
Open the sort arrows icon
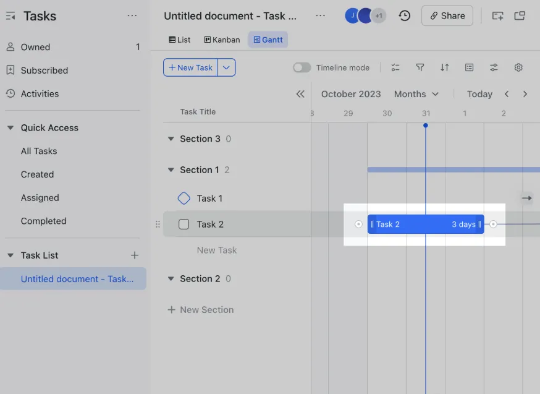445,67
